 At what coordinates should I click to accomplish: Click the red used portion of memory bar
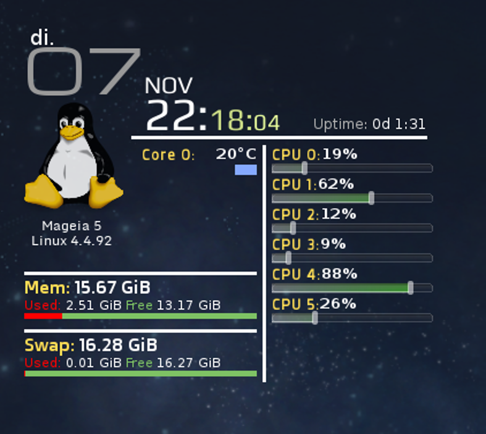[43, 316]
